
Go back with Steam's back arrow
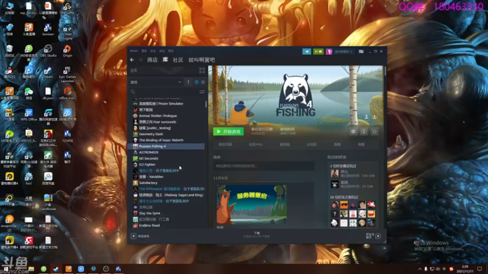(x=132, y=60)
